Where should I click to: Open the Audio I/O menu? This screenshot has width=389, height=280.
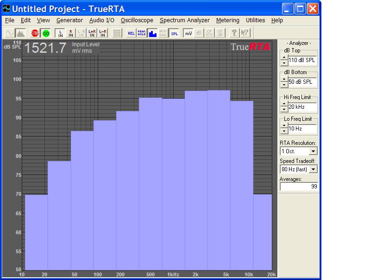tap(102, 20)
